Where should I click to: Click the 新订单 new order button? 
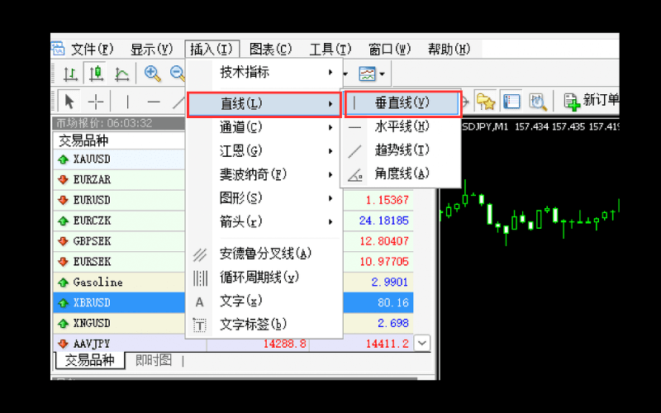pos(591,102)
